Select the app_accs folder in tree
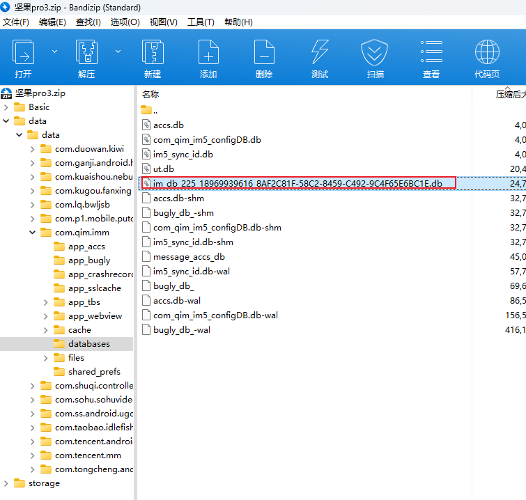526x500 pixels. coord(86,247)
